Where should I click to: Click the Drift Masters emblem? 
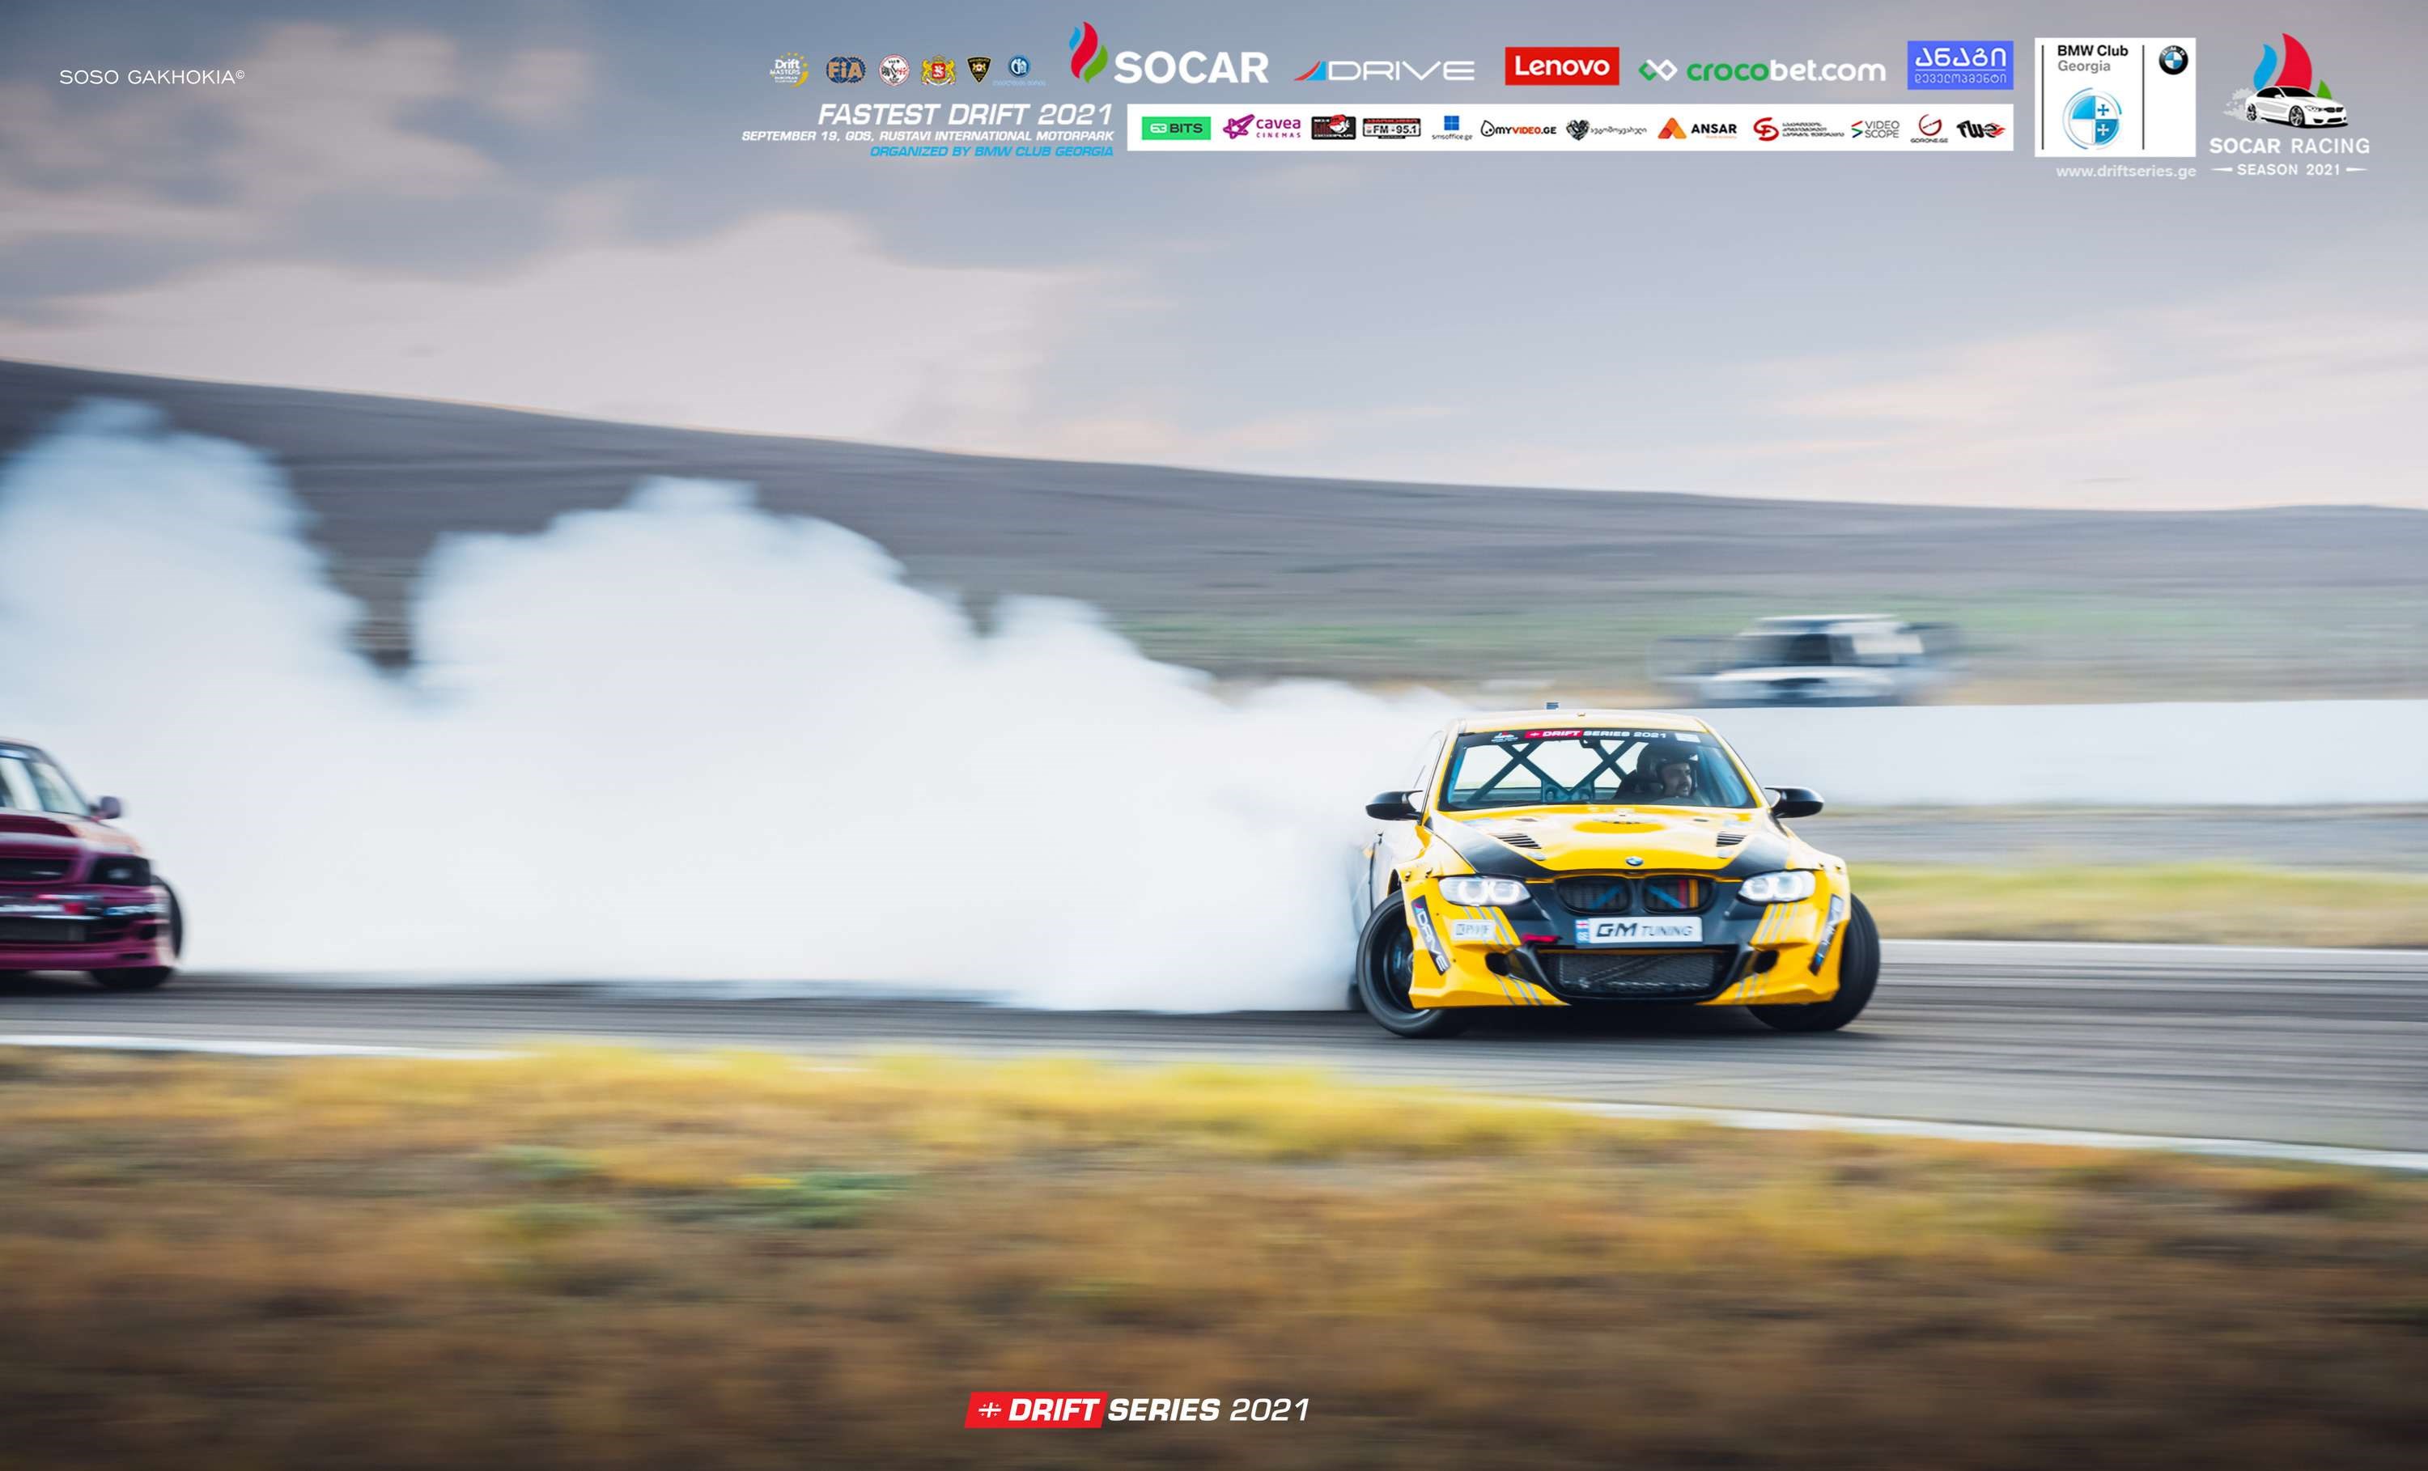click(x=788, y=70)
